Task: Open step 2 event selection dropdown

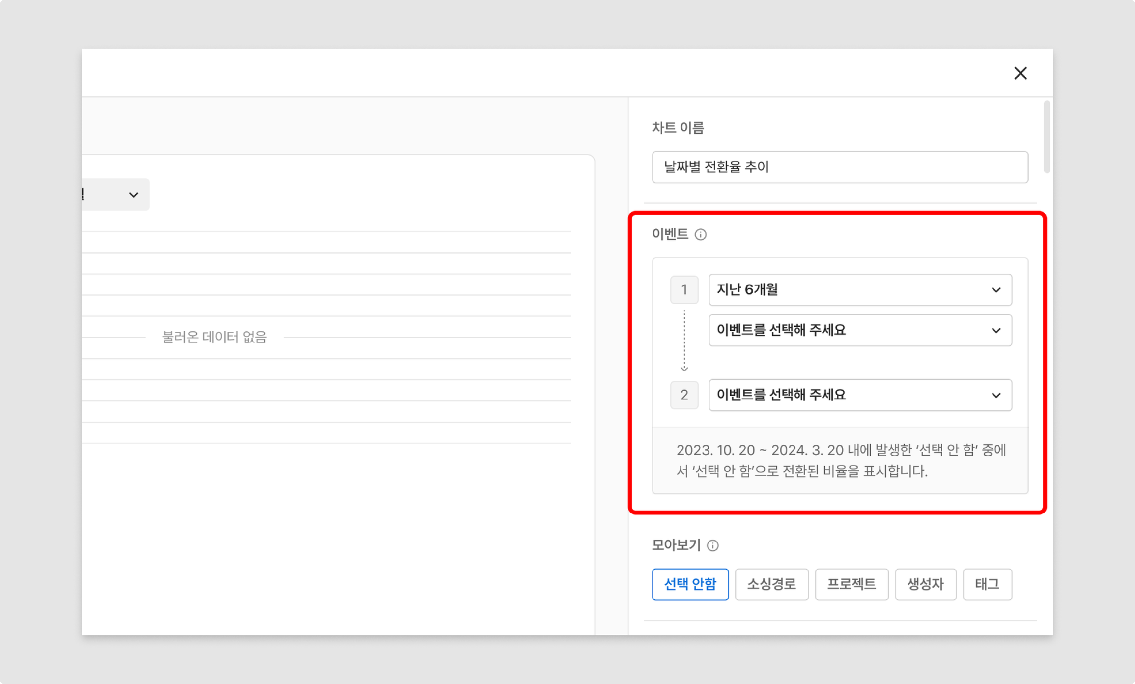Action: (859, 395)
